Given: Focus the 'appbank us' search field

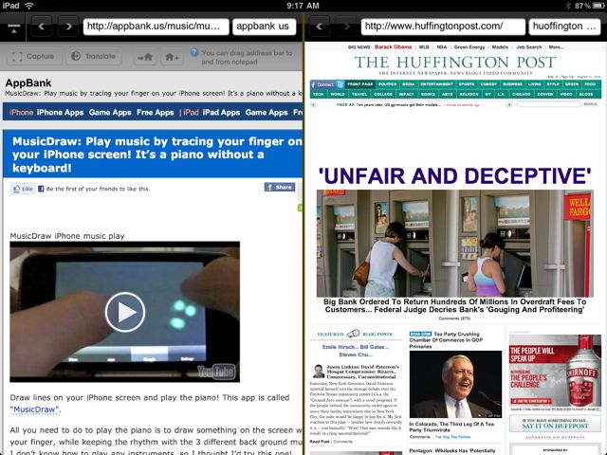Looking at the screenshot, I should (x=264, y=27).
